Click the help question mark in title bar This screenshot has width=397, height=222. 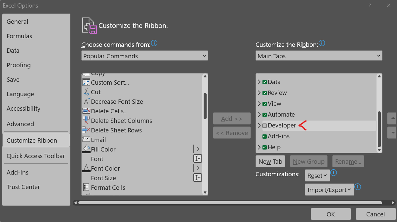[370, 6]
